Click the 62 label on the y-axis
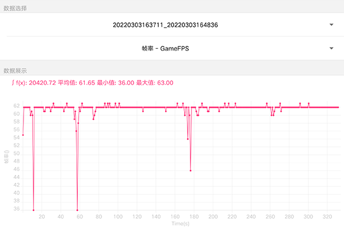The width and height of the screenshot is (344, 230). (17, 107)
